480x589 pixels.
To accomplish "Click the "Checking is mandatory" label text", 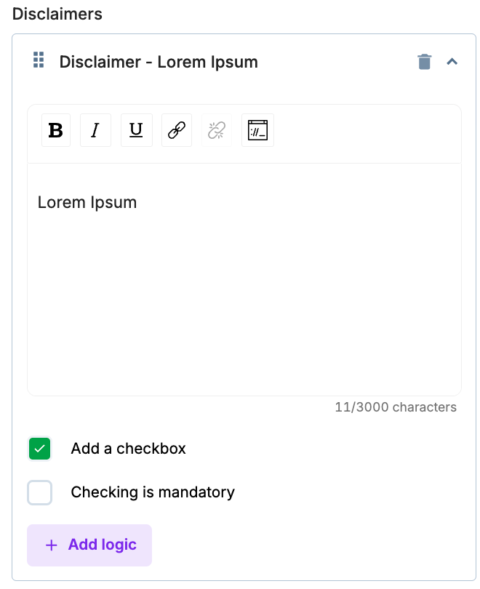I will [153, 492].
